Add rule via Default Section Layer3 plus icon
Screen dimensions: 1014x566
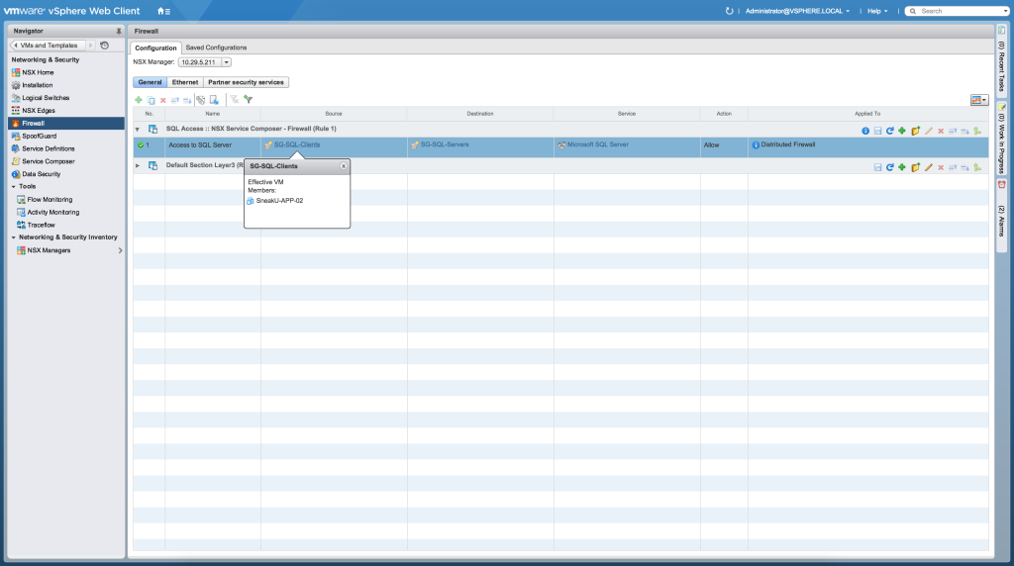coord(902,167)
